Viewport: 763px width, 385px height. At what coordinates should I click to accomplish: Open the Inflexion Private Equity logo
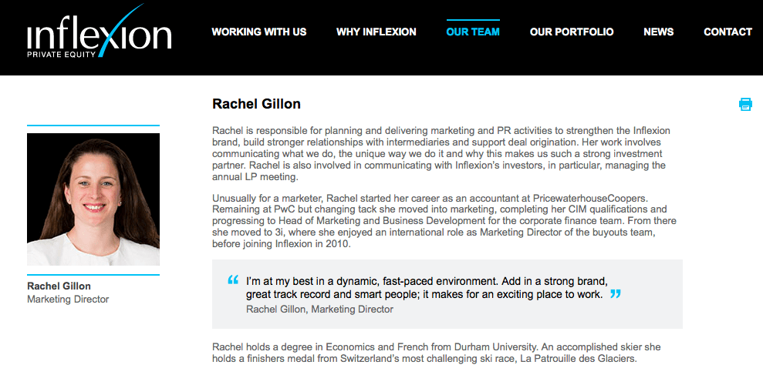coord(100,31)
